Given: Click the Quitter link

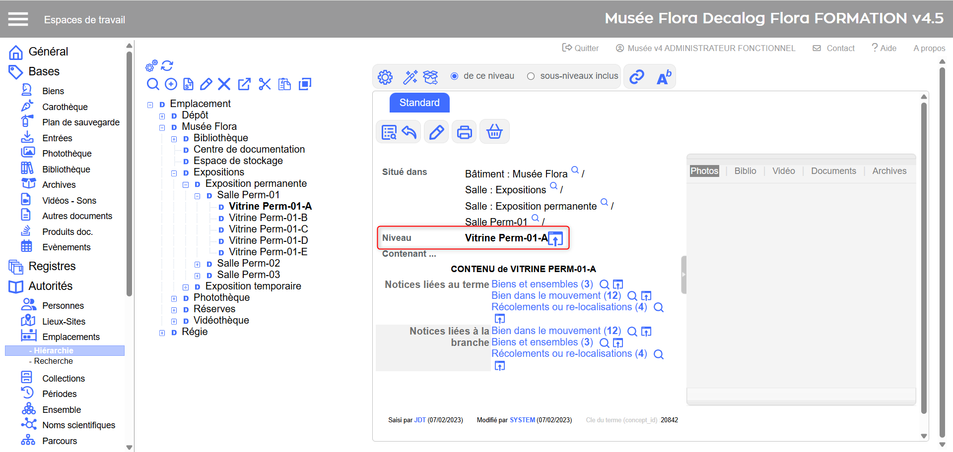Looking at the screenshot, I should click(x=580, y=48).
